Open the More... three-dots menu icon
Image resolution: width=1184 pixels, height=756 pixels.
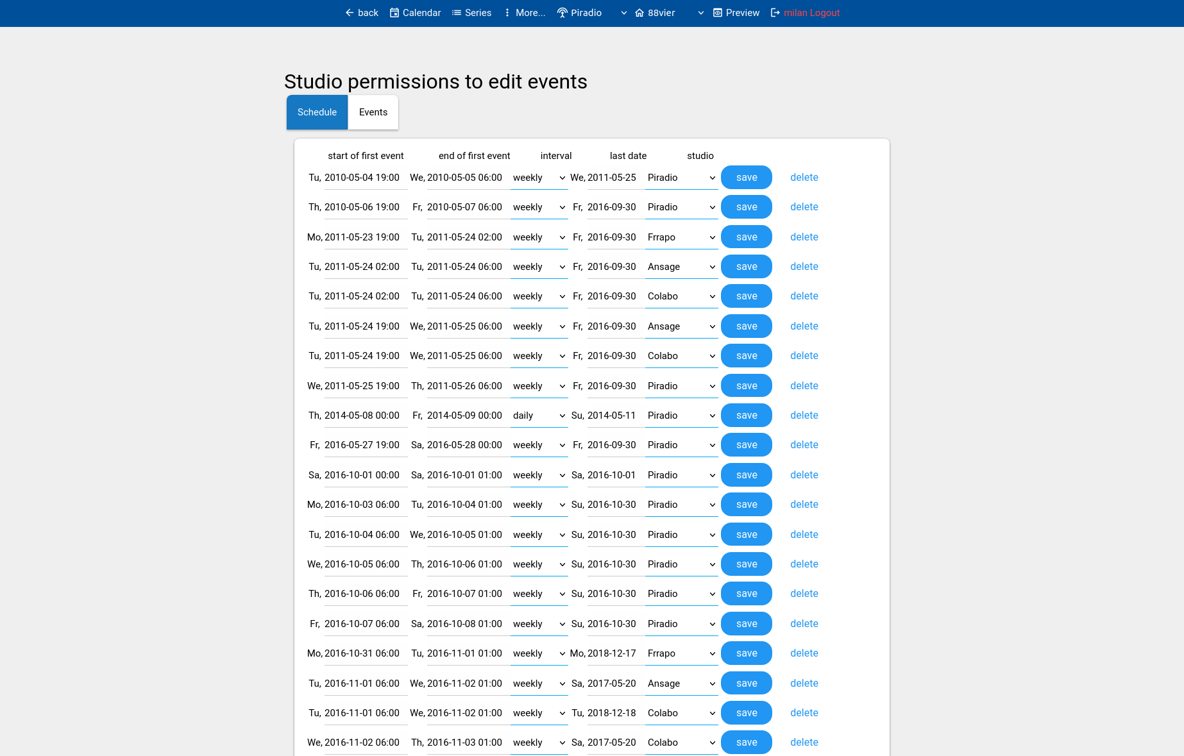point(507,13)
